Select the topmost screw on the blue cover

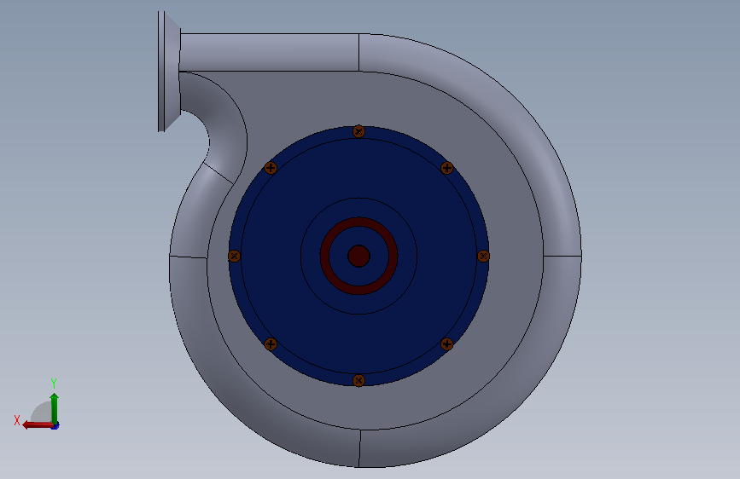coord(358,131)
